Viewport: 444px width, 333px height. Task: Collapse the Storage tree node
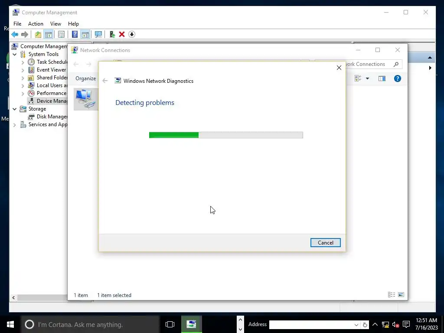click(x=15, y=109)
